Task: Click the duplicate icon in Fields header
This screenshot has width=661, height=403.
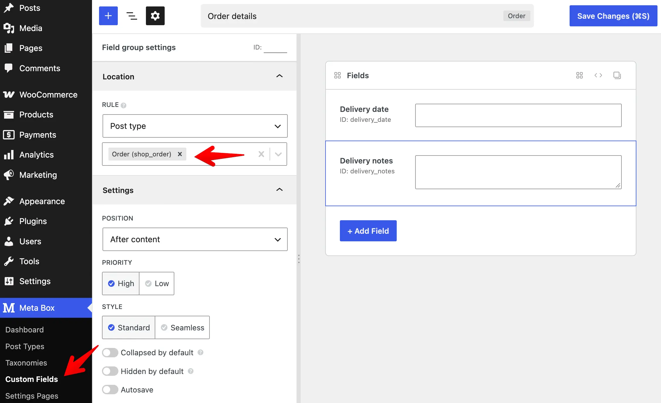Action: click(x=617, y=75)
